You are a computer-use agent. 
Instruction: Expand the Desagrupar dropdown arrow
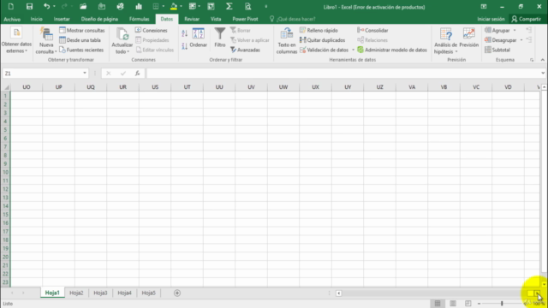tap(521, 40)
